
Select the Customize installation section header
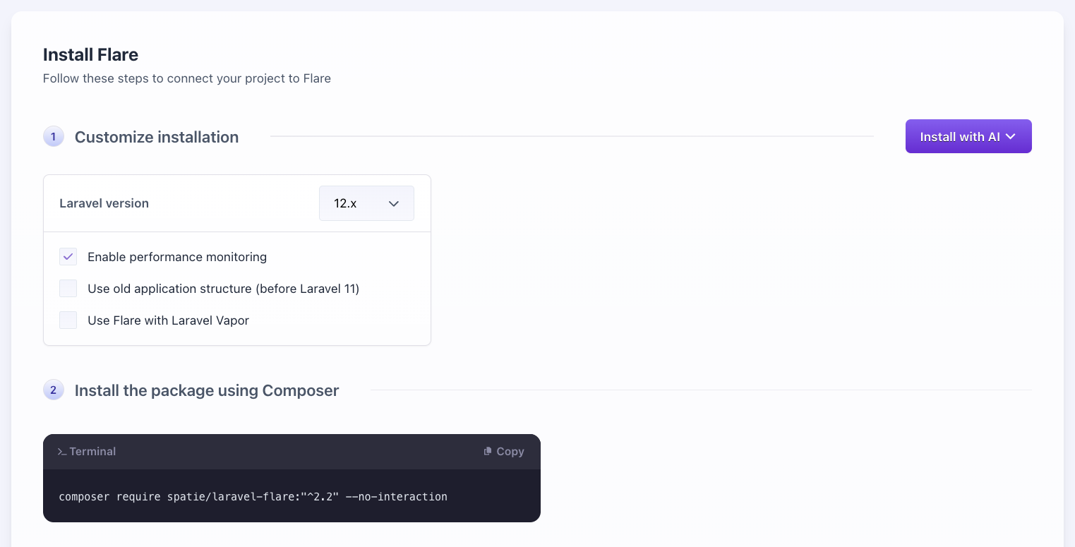(x=157, y=137)
